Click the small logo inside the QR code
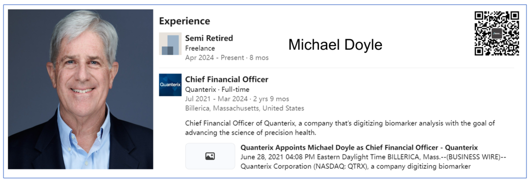Screen dimensions: 531x180 pos(497,33)
